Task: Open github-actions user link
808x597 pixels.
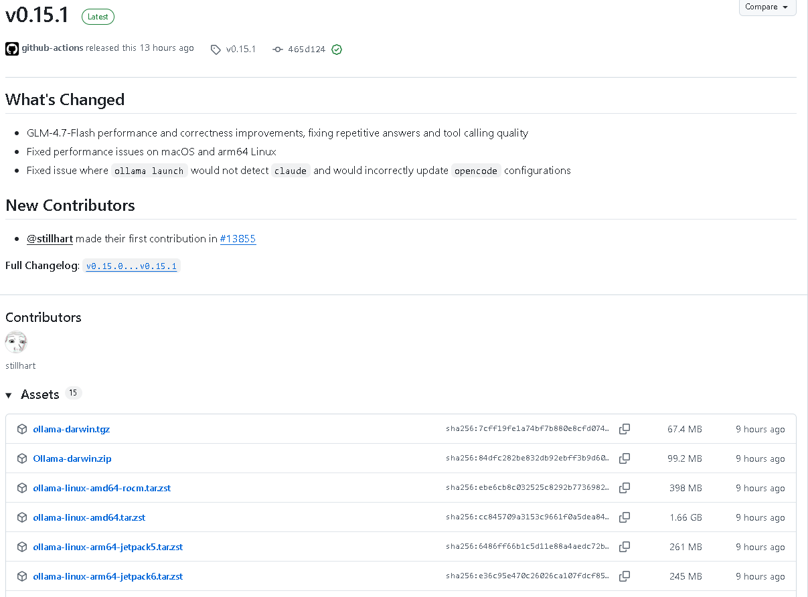Action: point(52,48)
